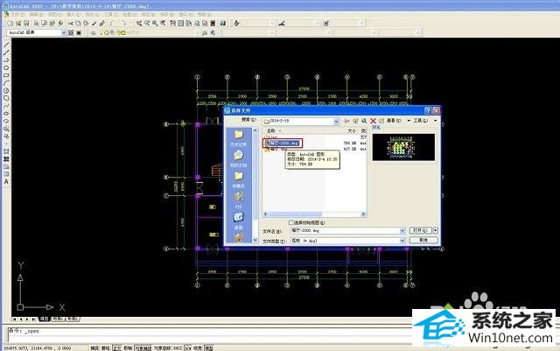Select the Line tool in draw toolbar

tap(6, 45)
